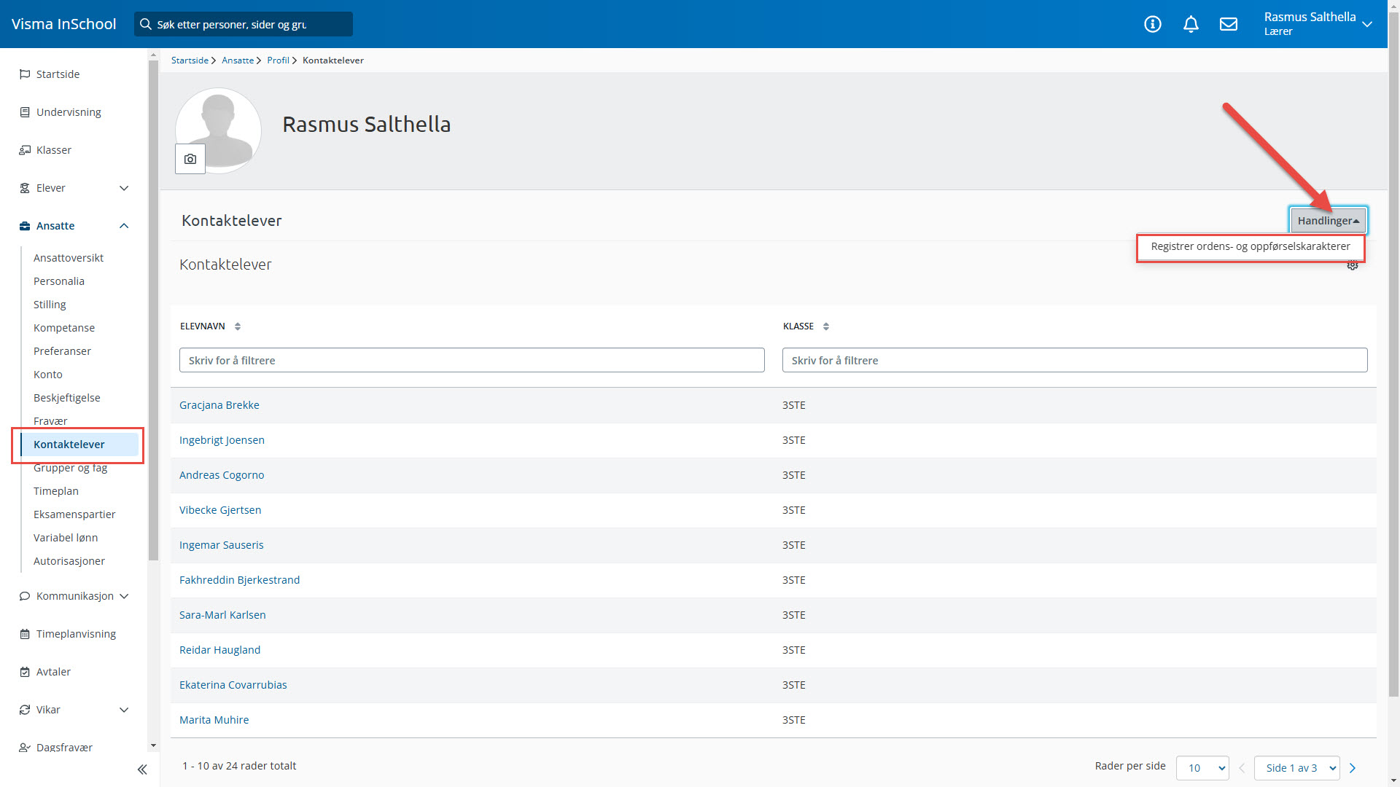1400x787 pixels.
Task: Open the Side 1 av 3 dropdown
Action: pos(1296,768)
